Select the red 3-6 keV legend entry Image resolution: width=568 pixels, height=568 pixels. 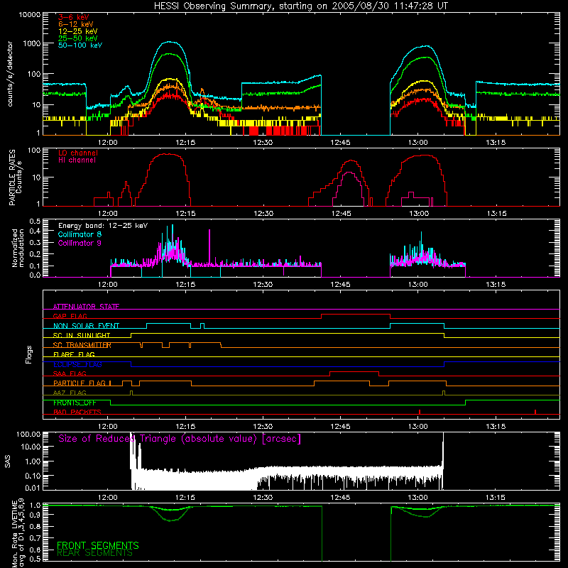[74, 17]
